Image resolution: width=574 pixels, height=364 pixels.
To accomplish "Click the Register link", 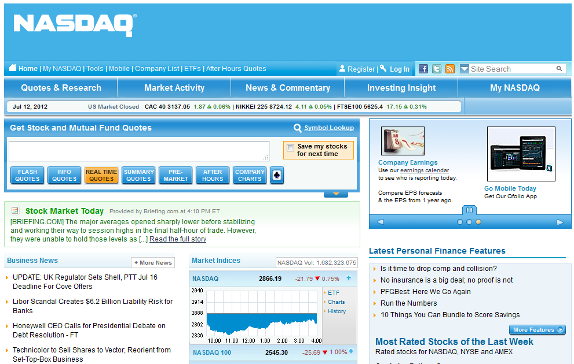I will [x=361, y=69].
